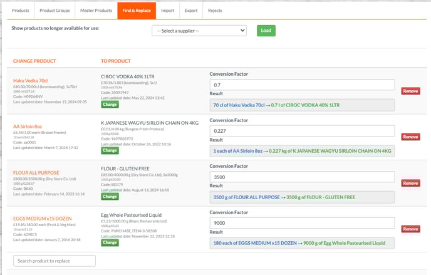Switch to the Rejects tab
The image size is (431, 275).
215,11
